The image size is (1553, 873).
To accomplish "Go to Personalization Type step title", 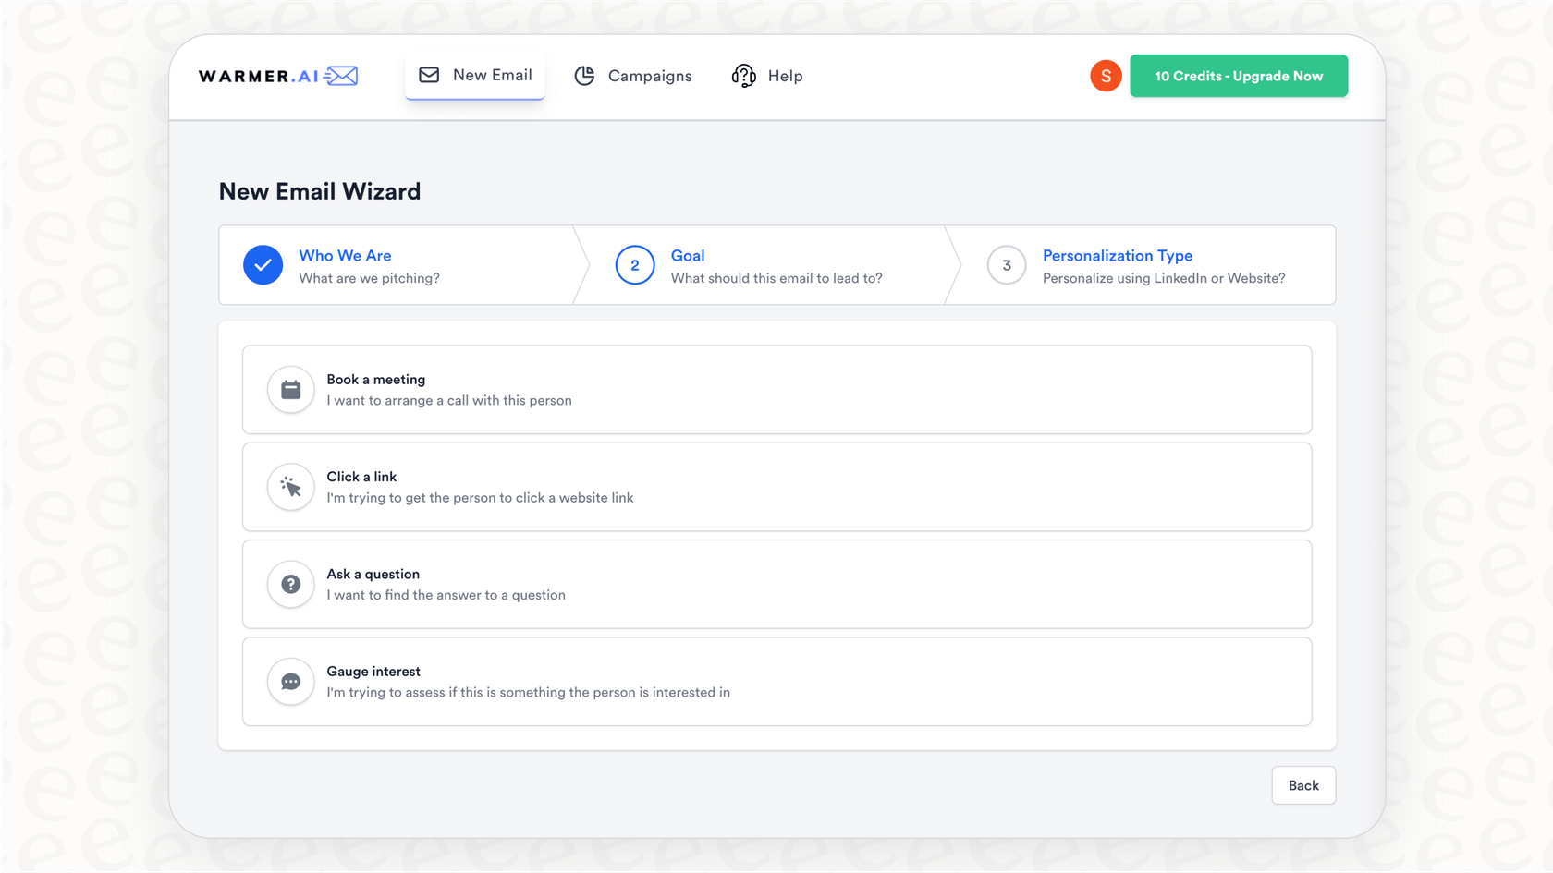I will [1117, 256].
